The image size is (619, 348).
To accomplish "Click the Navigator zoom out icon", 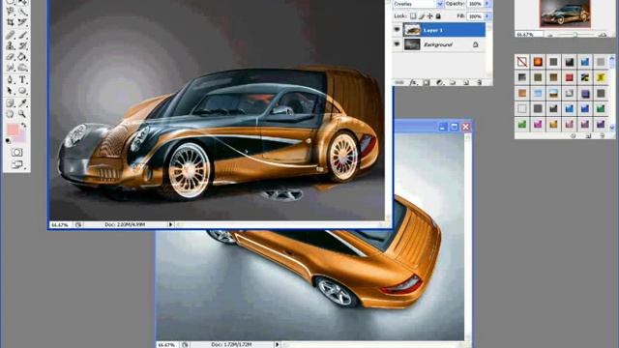I will pos(549,35).
